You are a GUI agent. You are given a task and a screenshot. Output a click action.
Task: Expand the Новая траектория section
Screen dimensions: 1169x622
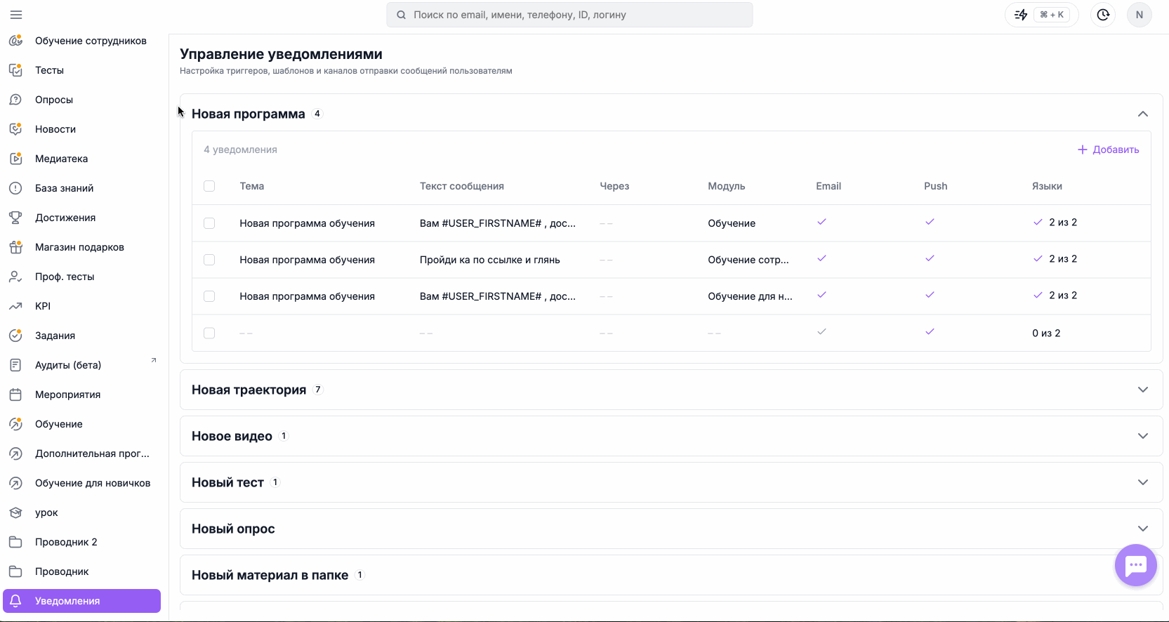[1143, 390]
